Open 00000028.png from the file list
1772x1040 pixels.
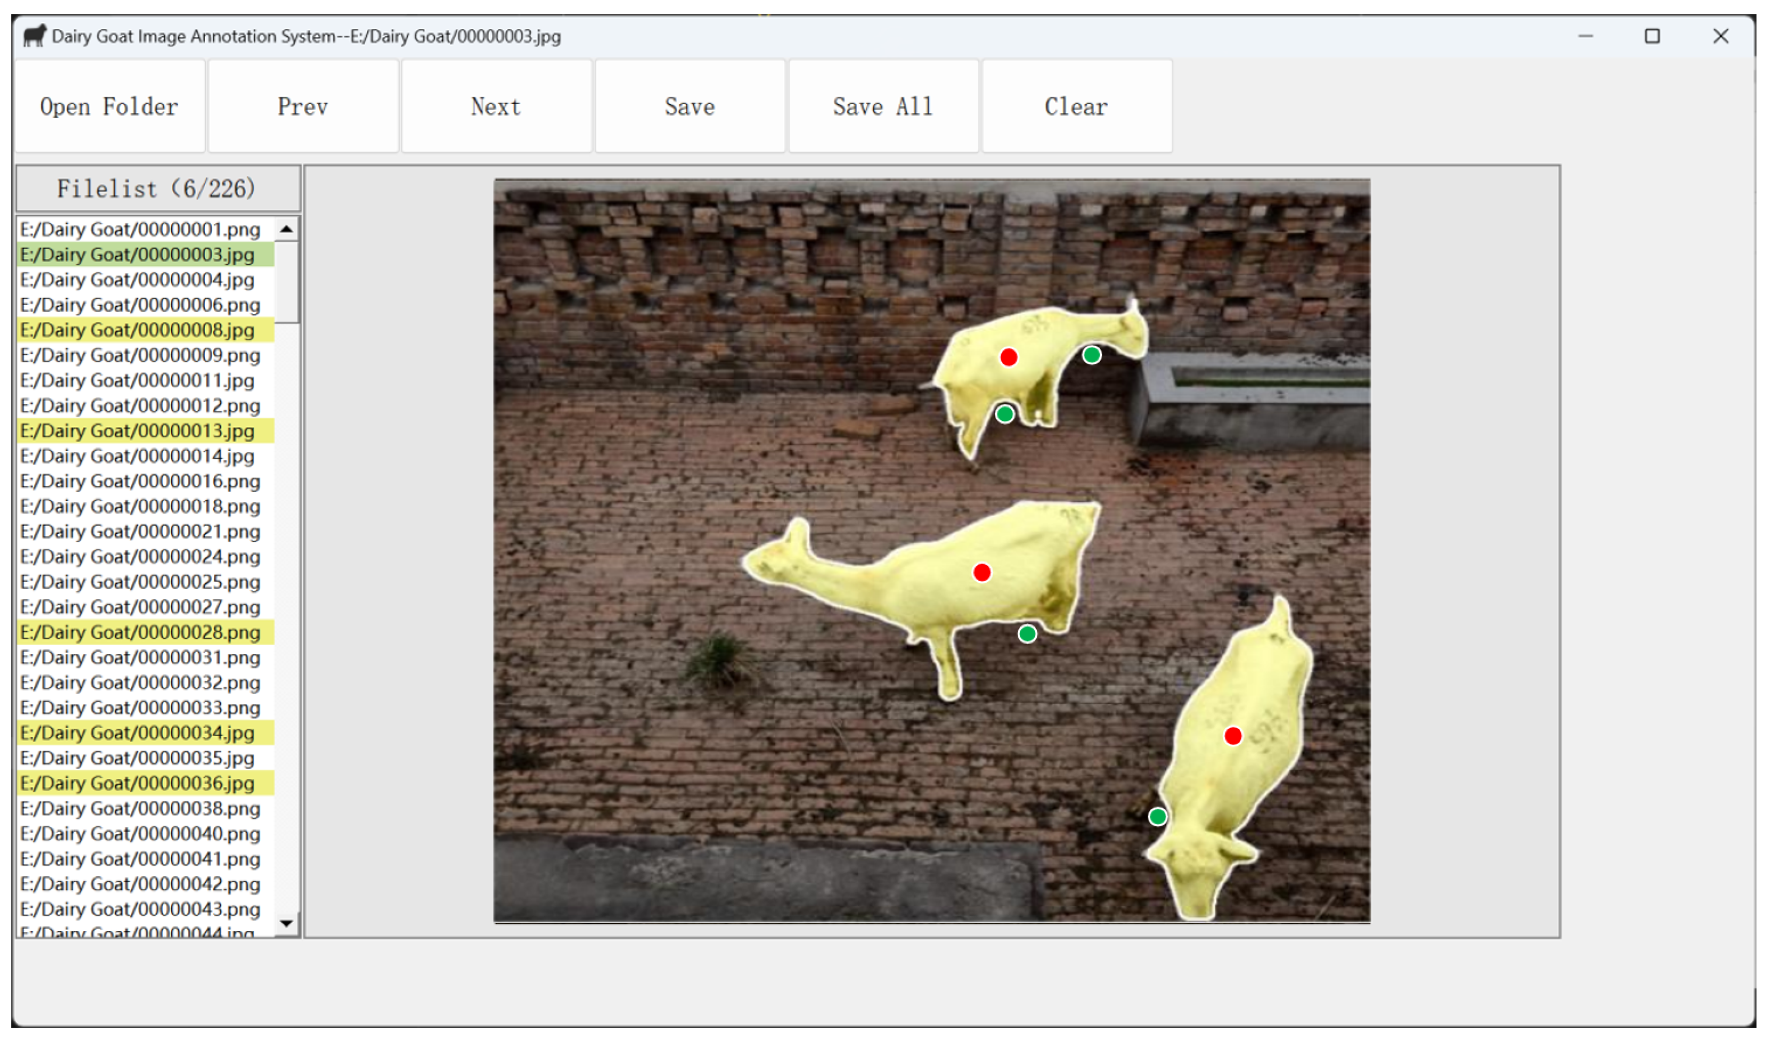pyautogui.click(x=140, y=633)
